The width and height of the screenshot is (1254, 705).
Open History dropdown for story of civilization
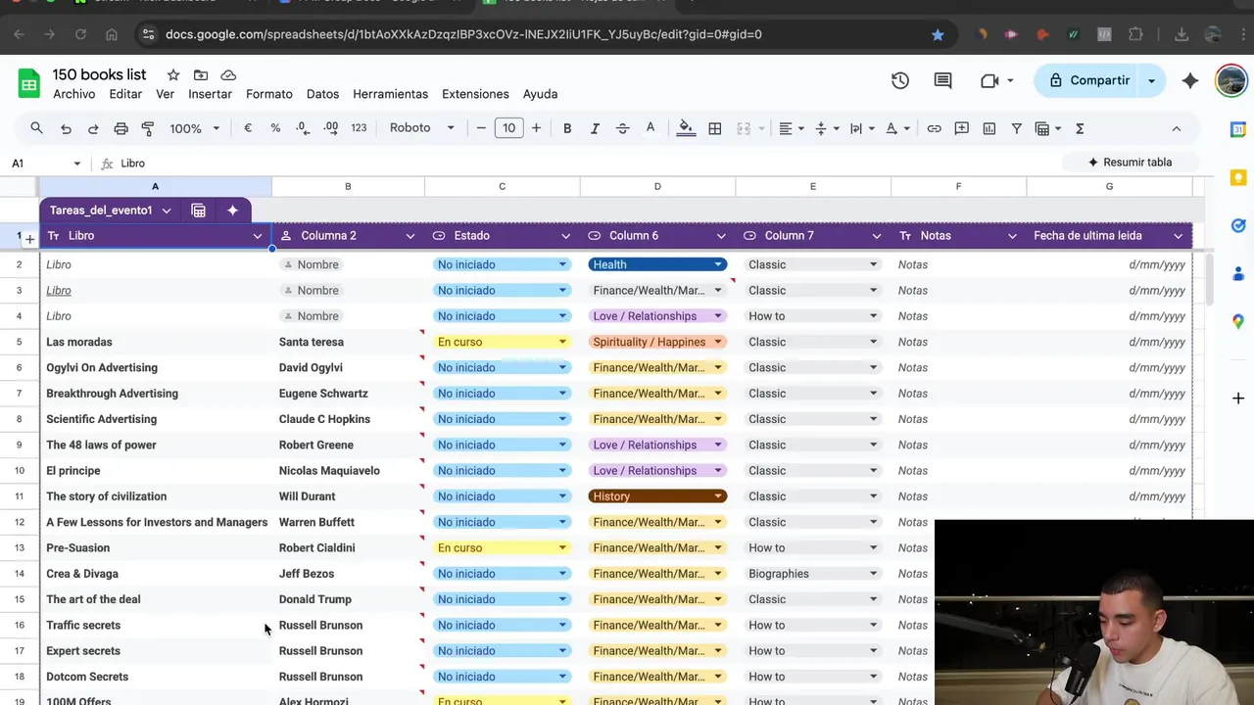pyautogui.click(x=718, y=496)
